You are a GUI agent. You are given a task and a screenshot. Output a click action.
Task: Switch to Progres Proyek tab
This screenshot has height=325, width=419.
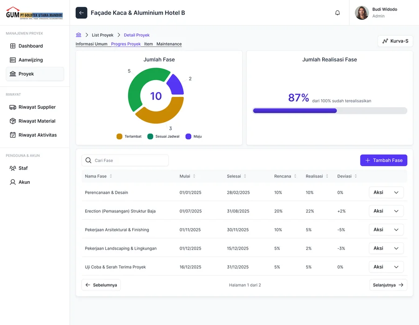126,44
